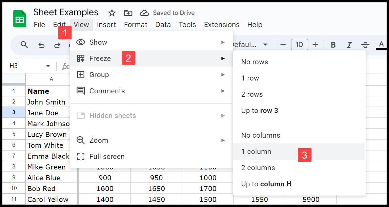
Task: Click the Carol Yellow cell
Action: pyautogui.click(x=52, y=200)
